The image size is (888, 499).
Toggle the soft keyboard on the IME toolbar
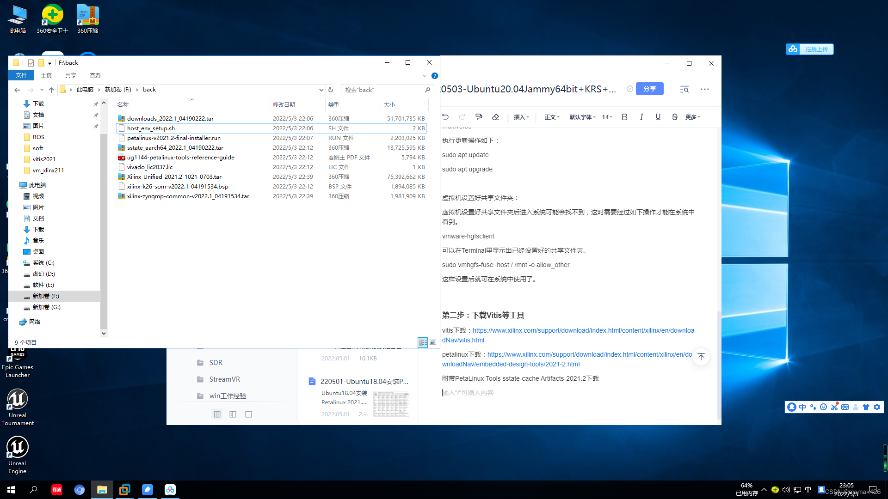click(x=845, y=407)
